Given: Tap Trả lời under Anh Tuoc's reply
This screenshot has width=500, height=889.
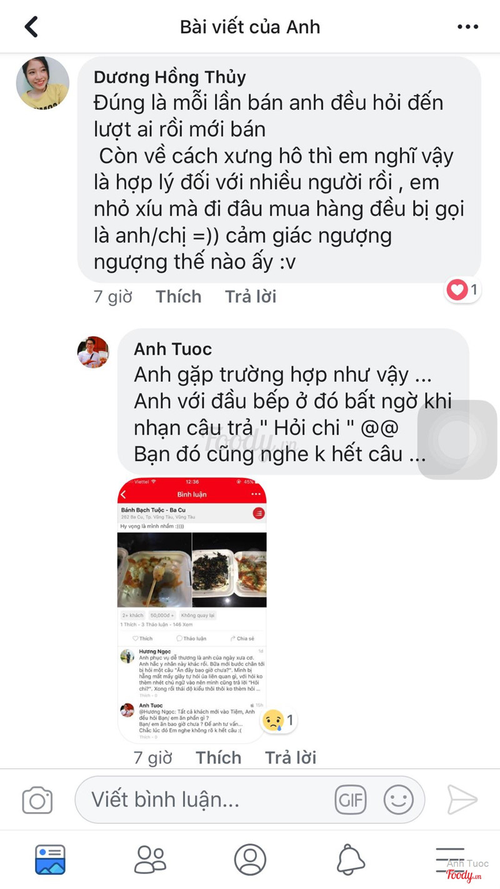Looking at the screenshot, I should coord(291,757).
